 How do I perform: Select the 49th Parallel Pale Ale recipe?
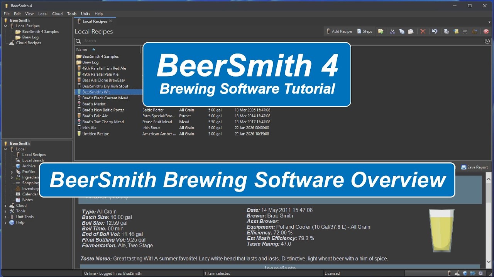[x=100, y=74]
